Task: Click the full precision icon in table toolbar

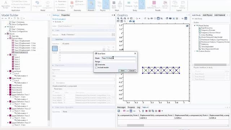Action: pyautogui.click(x=124, y=111)
